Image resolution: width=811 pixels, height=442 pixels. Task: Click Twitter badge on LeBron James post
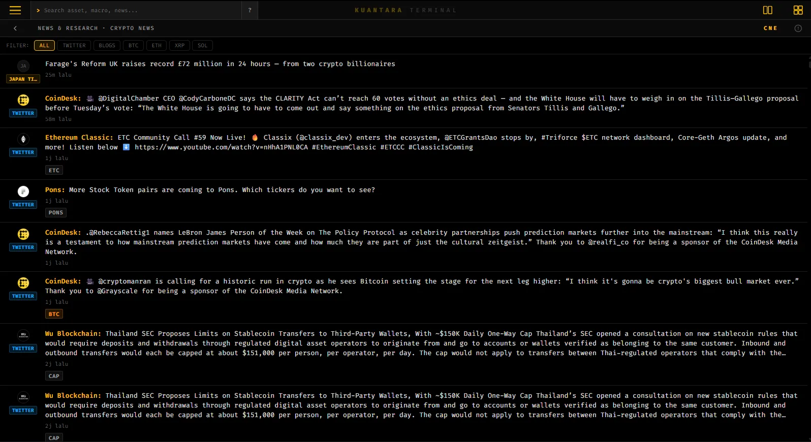[23, 247]
